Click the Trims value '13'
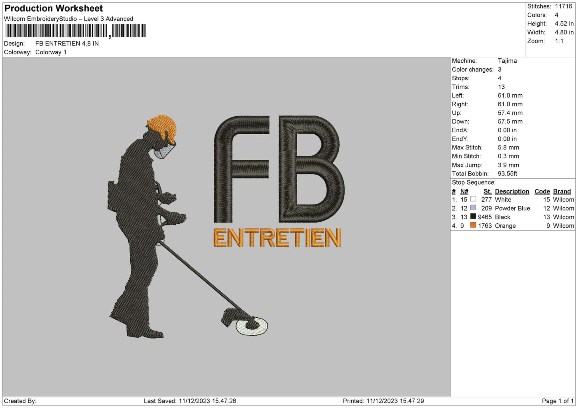The image size is (578, 408). pos(501,87)
